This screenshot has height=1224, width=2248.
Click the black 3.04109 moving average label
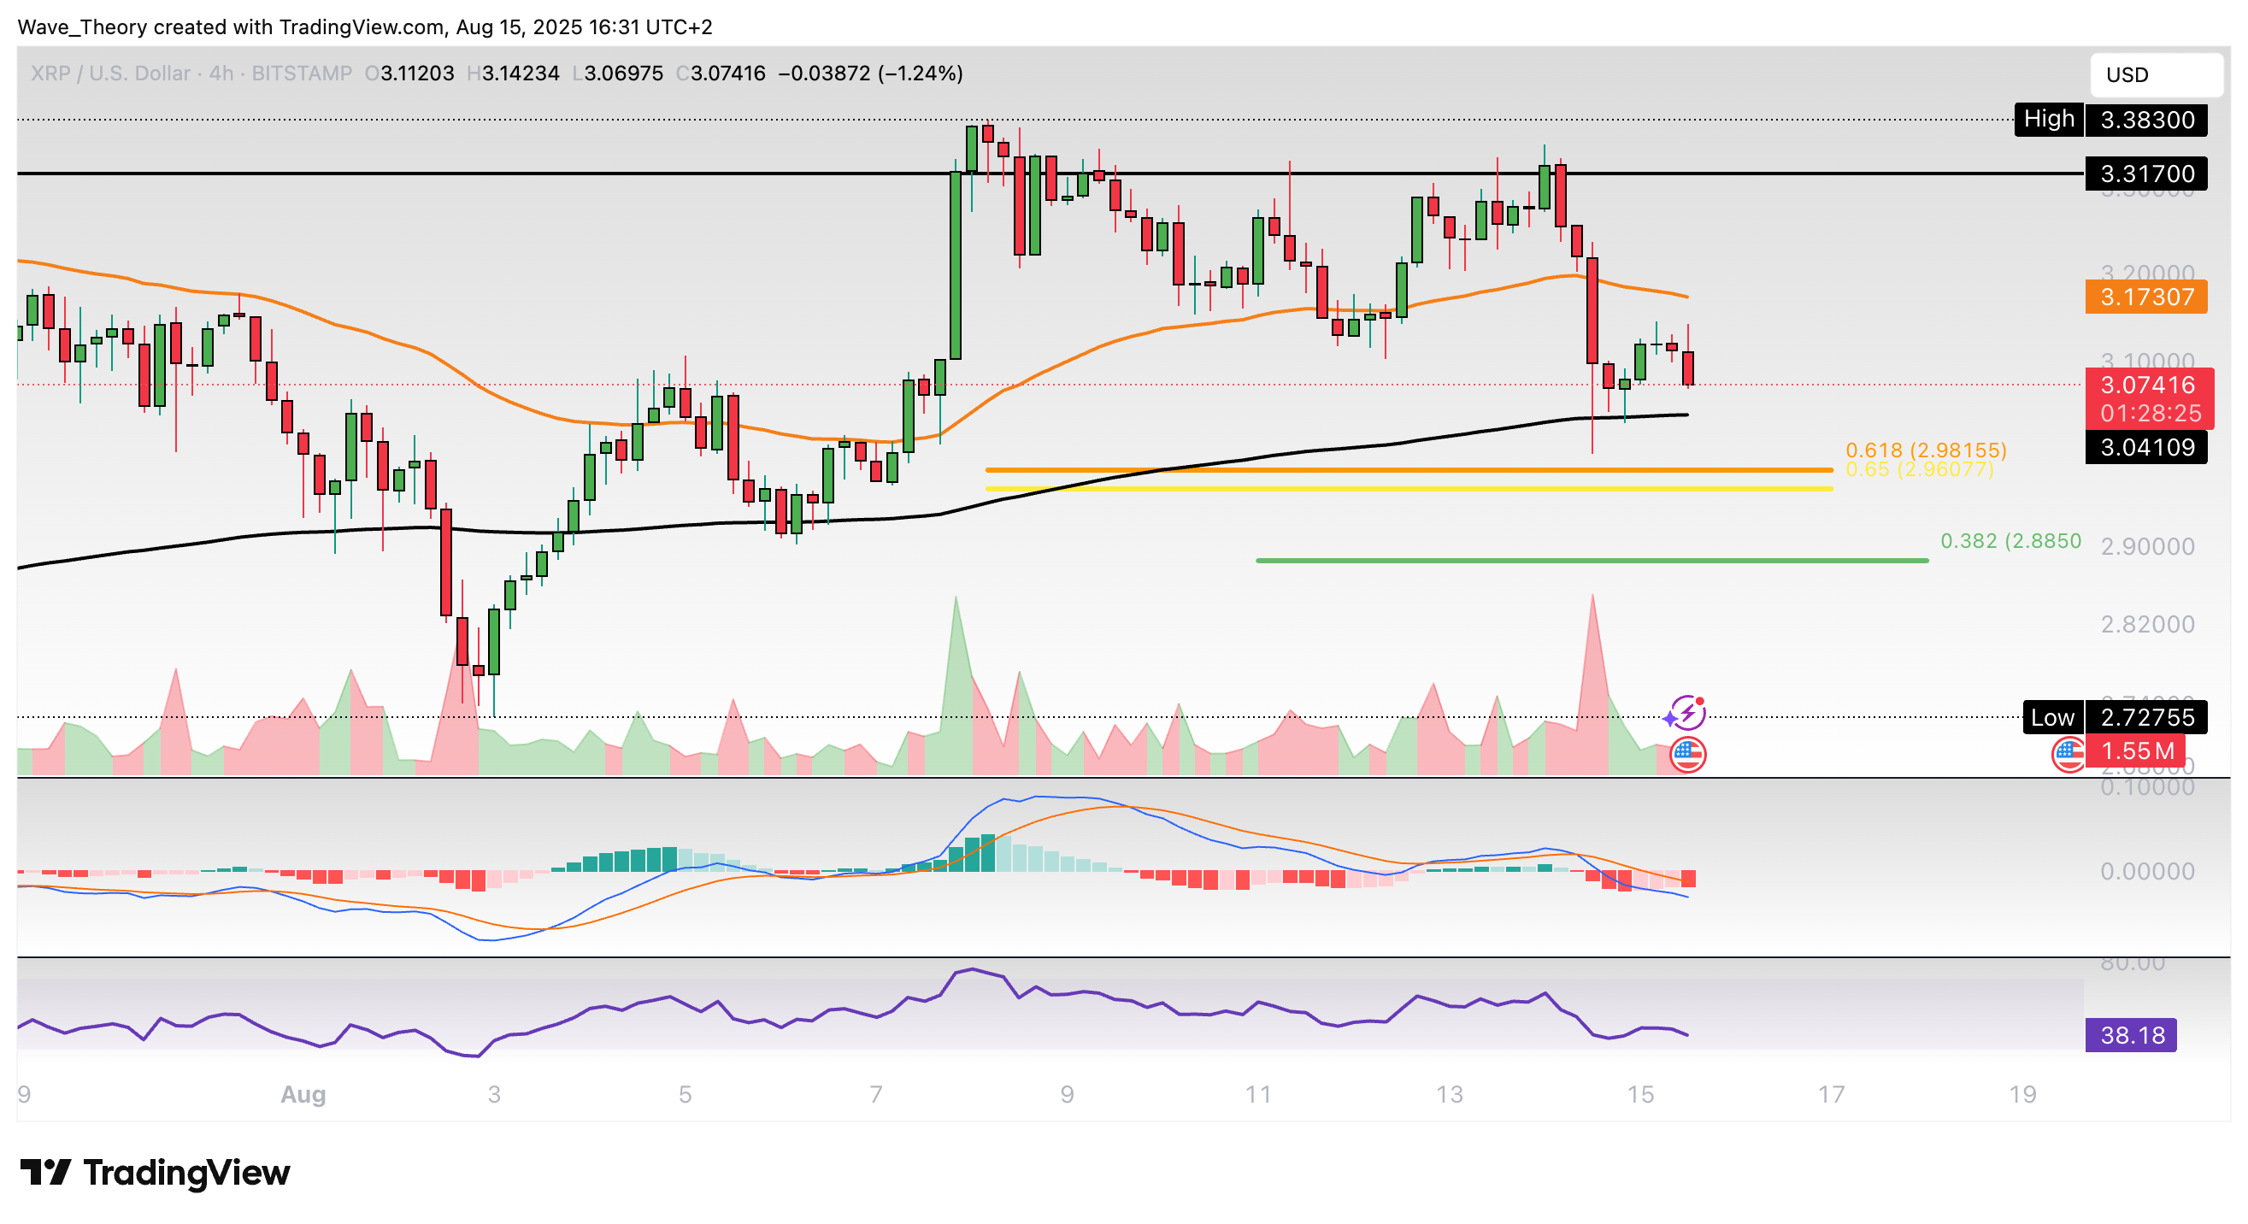coord(2145,448)
